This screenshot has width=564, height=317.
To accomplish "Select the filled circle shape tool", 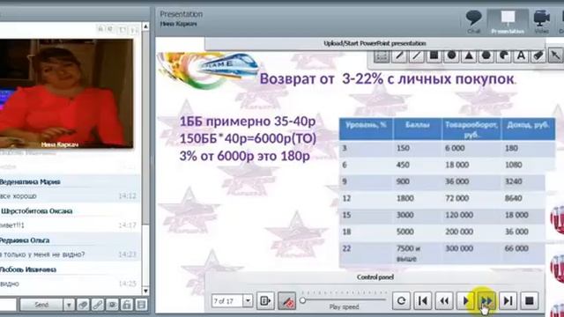I will [451, 55].
